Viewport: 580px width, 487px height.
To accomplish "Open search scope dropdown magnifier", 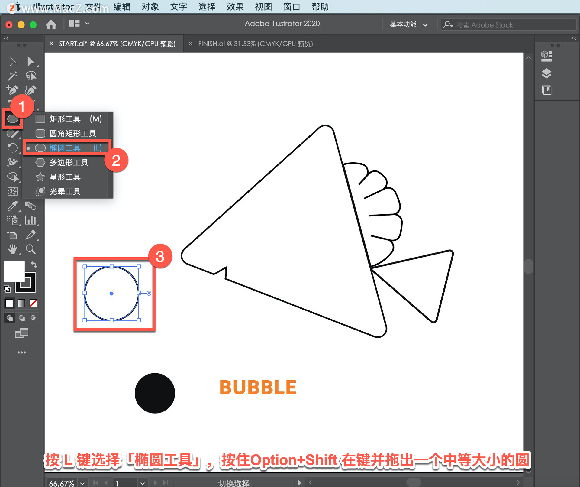I will click(x=448, y=25).
